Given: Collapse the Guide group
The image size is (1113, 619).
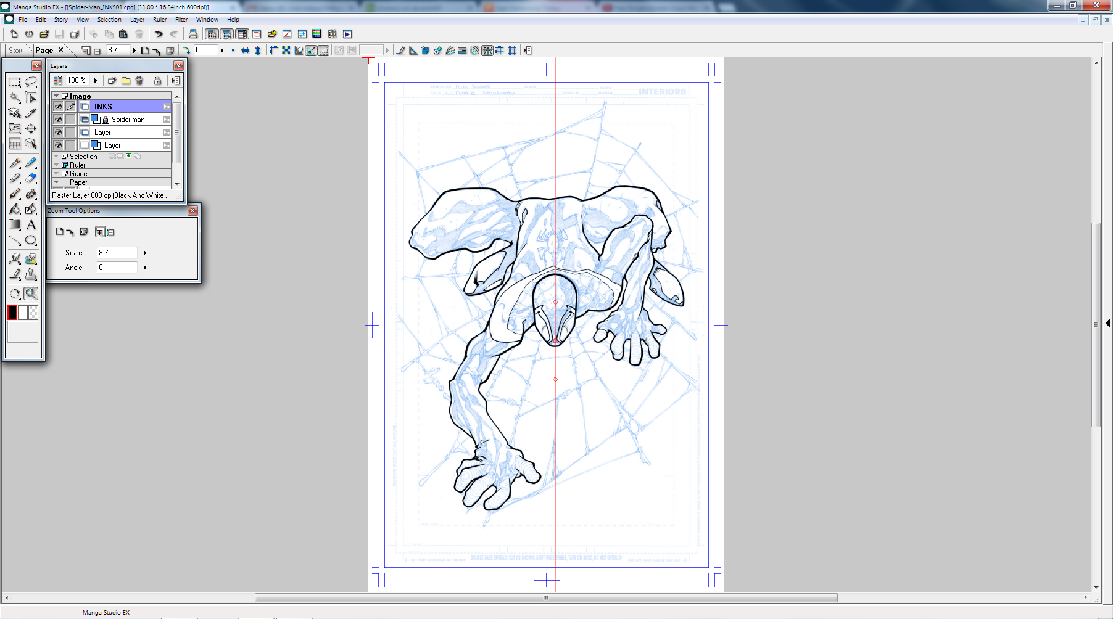Looking at the screenshot, I should click(x=56, y=174).
